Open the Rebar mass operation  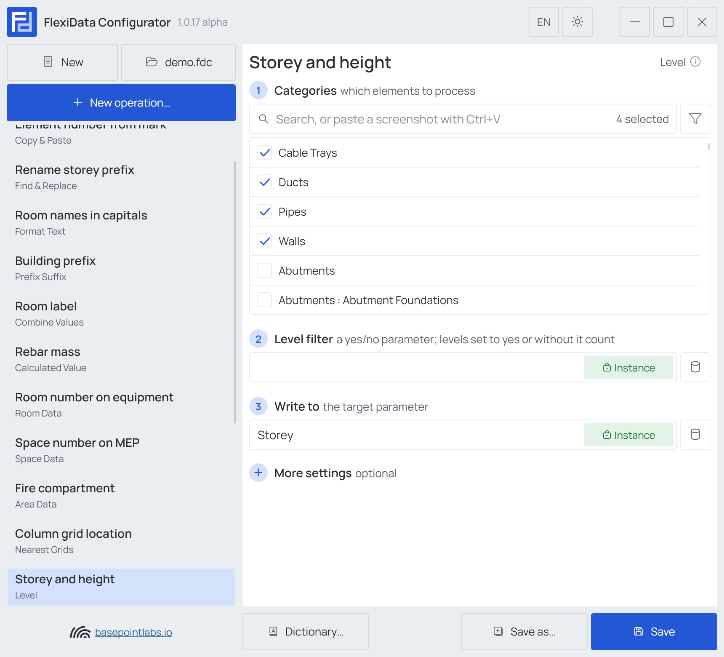pos(120,359)
